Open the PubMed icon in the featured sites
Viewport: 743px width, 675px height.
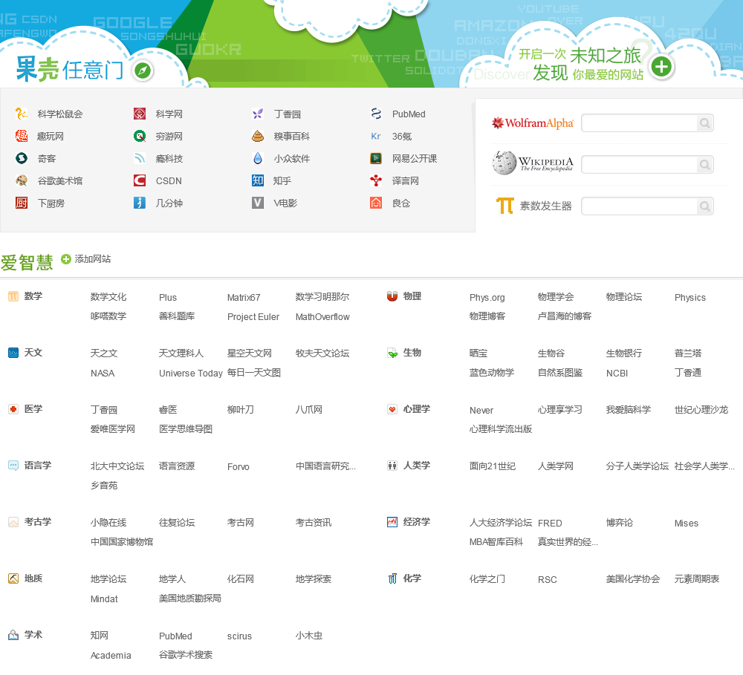tap(376, 114)
